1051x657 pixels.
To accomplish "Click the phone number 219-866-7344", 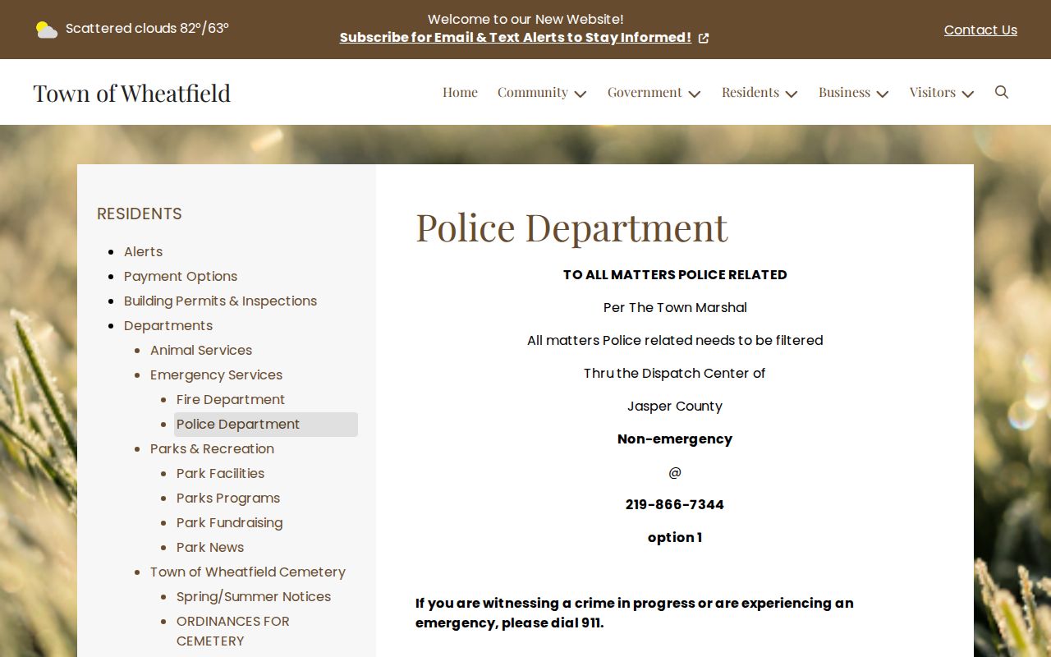I will 675,504.
